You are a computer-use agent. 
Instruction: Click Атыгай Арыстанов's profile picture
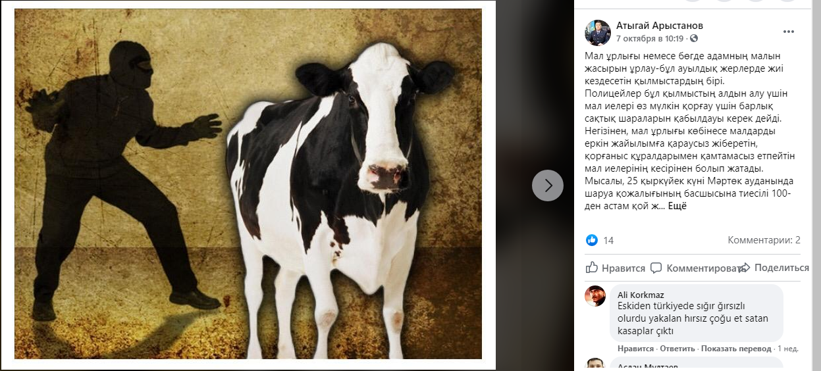[x=598, y=32]
